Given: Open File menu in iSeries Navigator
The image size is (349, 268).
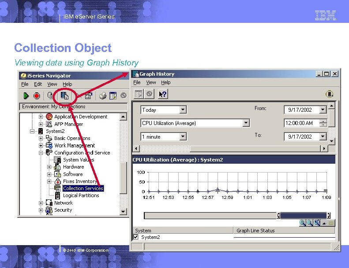Looking at the screenshot, I should 25,84.
